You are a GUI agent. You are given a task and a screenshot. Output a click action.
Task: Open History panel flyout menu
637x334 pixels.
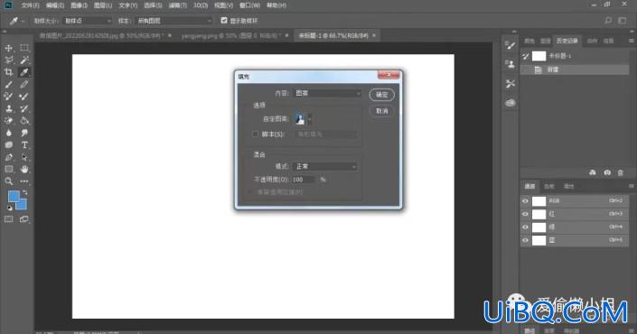point(631,41)
